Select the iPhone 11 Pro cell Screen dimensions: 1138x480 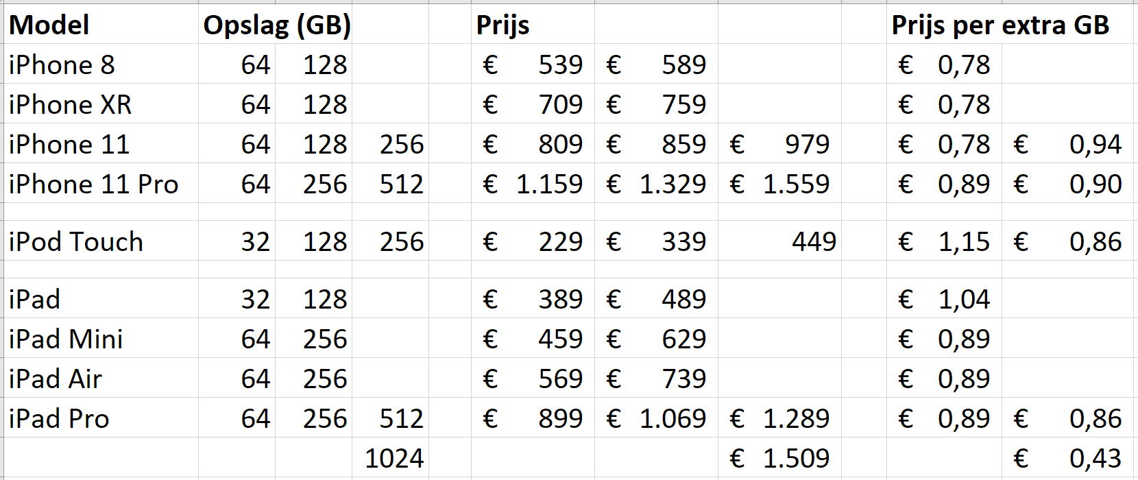93,184
